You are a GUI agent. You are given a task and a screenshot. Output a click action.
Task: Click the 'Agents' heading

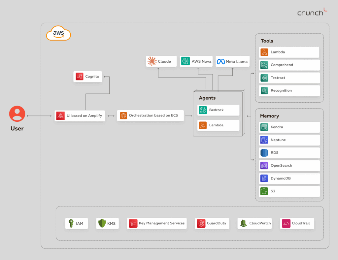(x=207, y=98)
